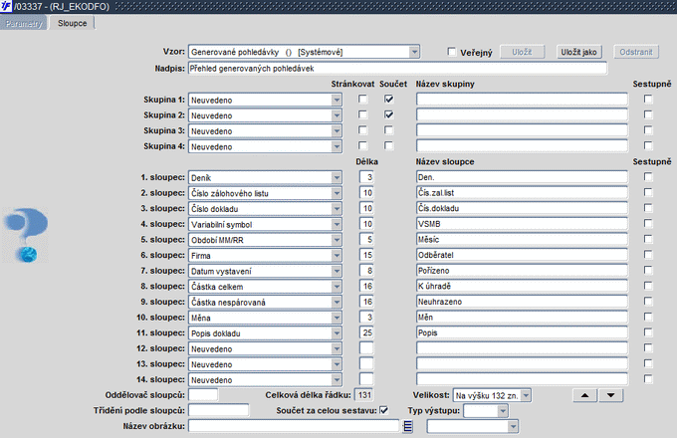Expand the 1. sloupec Deník dropdown

pos(337,178)
